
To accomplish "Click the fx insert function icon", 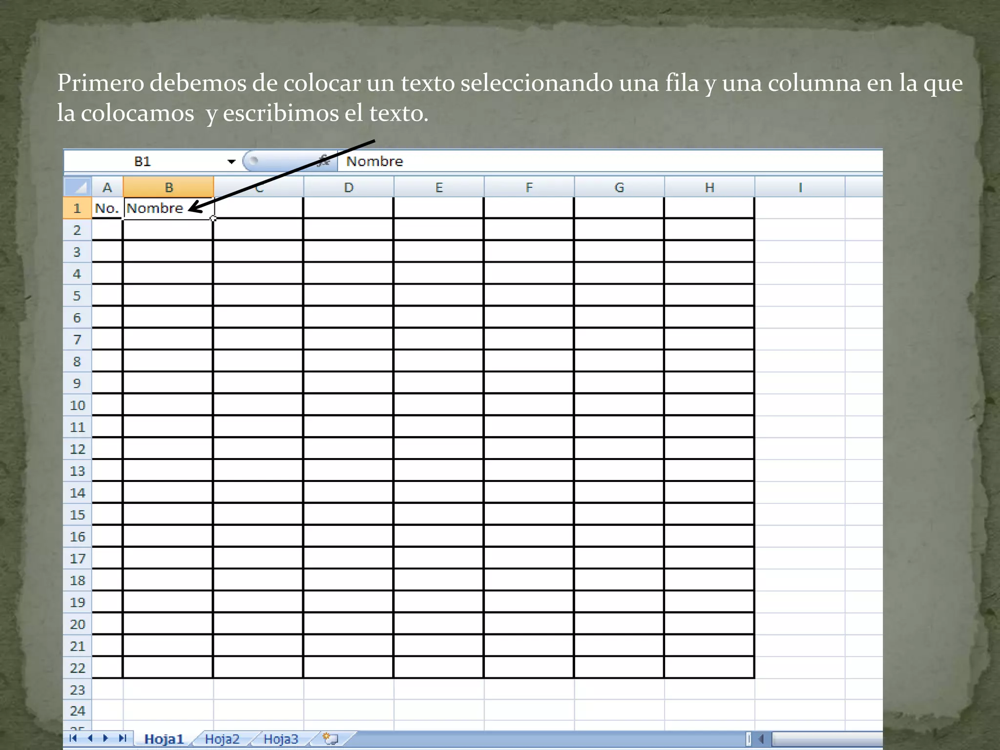I will (x=323, y=161).
